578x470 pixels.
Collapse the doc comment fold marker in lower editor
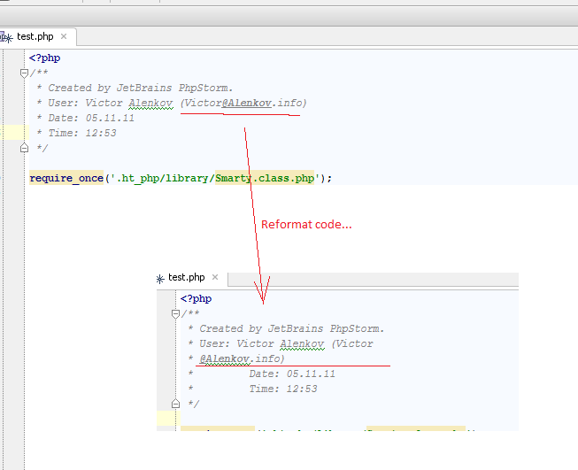pos(175,313)
